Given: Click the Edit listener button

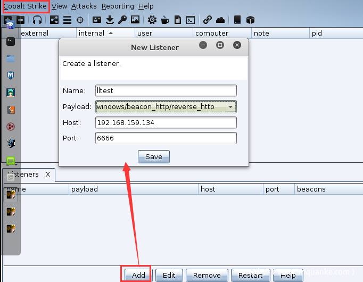Looking at the screenshot, I should tap(169, 275).
